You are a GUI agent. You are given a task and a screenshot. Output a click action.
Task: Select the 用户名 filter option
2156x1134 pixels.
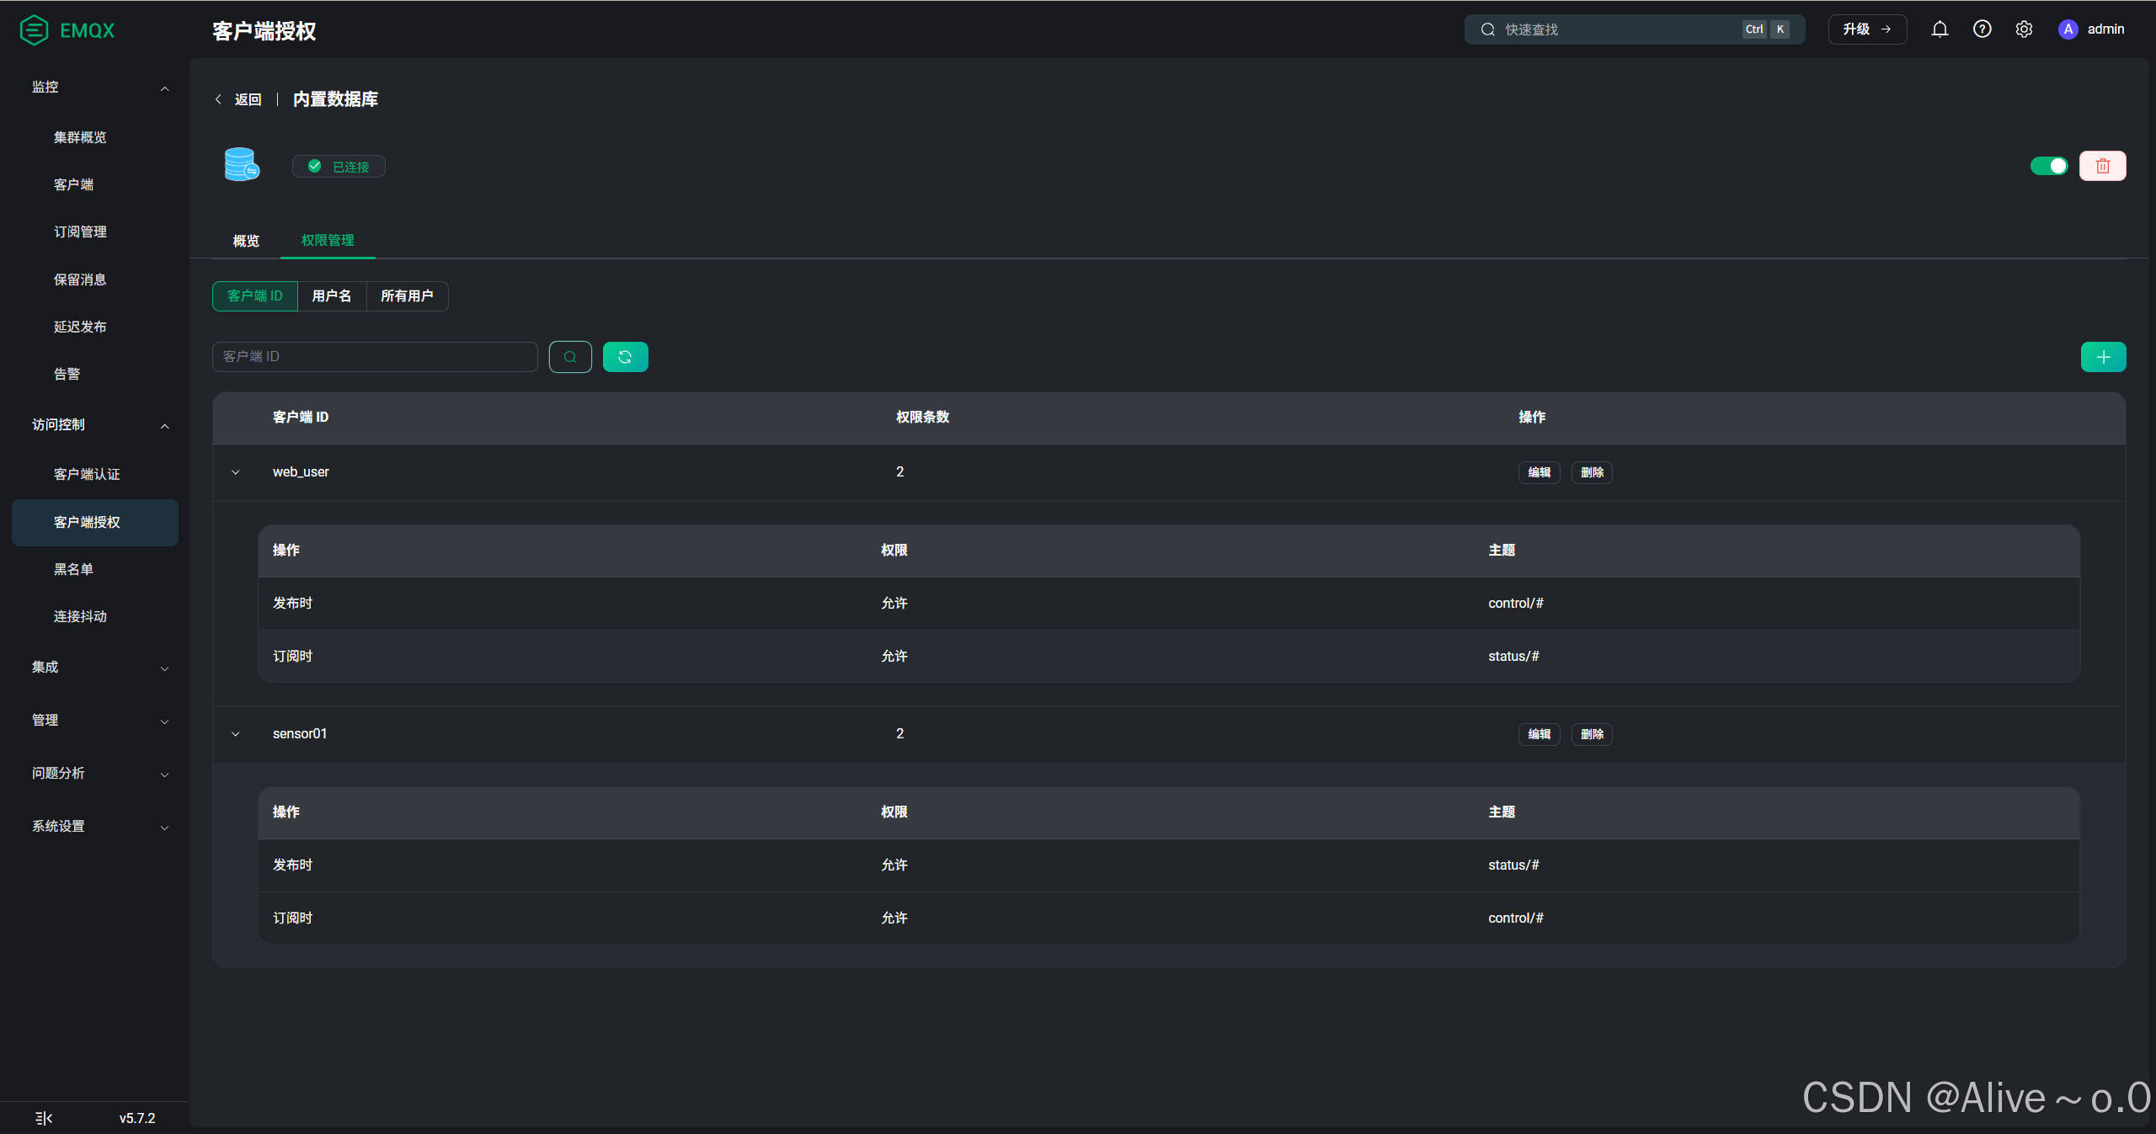click(332, 296)
